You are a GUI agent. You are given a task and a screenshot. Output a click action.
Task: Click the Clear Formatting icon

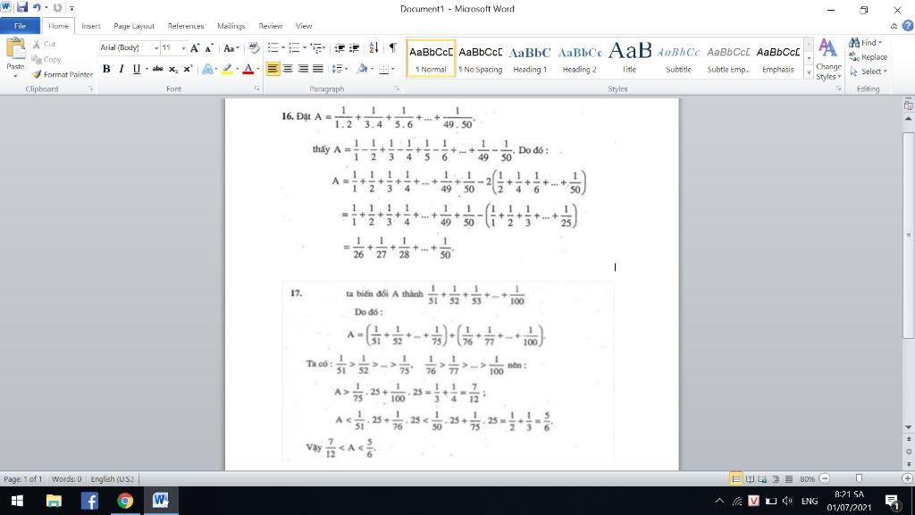(253, 48)
